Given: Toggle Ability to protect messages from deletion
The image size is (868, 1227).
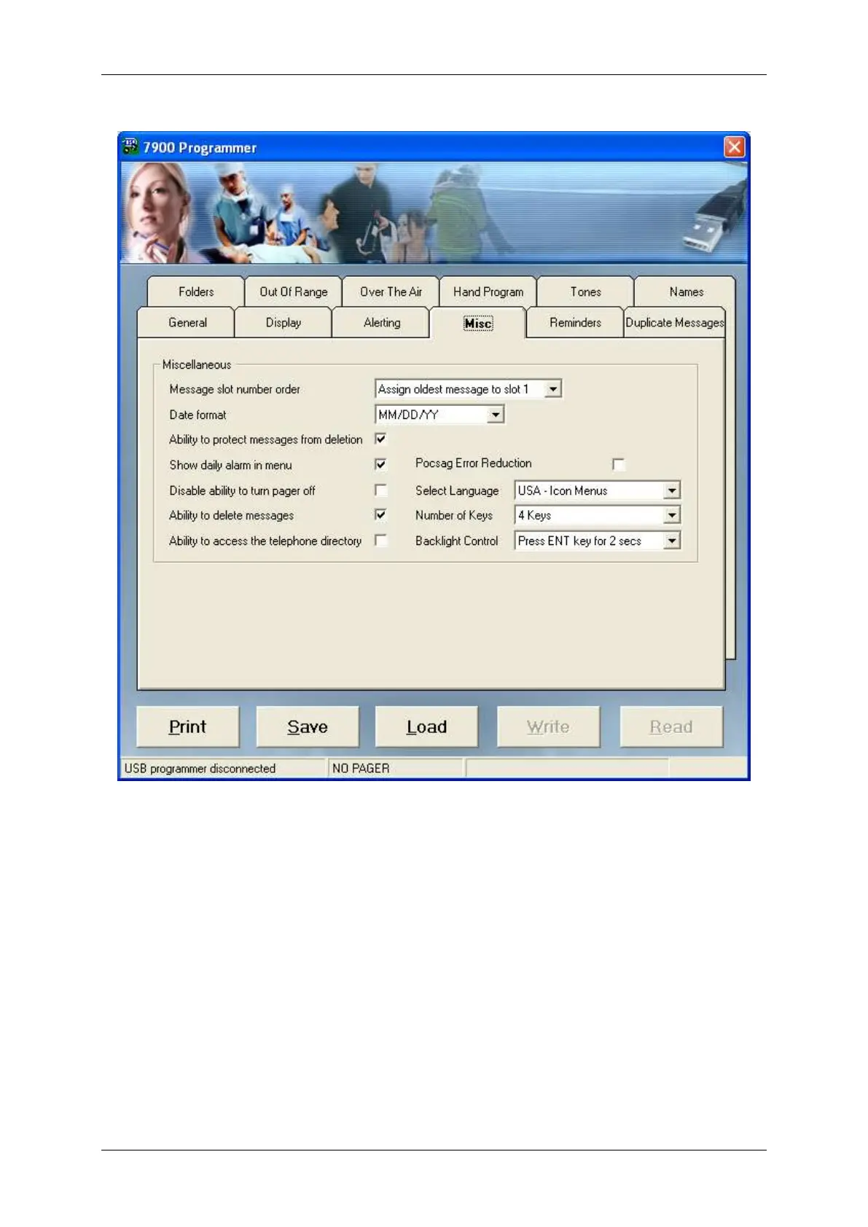Looking at the screenshot, I should click(x=380, y=439).
